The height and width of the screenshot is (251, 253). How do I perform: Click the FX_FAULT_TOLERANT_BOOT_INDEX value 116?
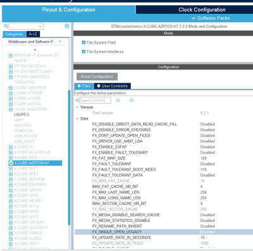point(204,169)
